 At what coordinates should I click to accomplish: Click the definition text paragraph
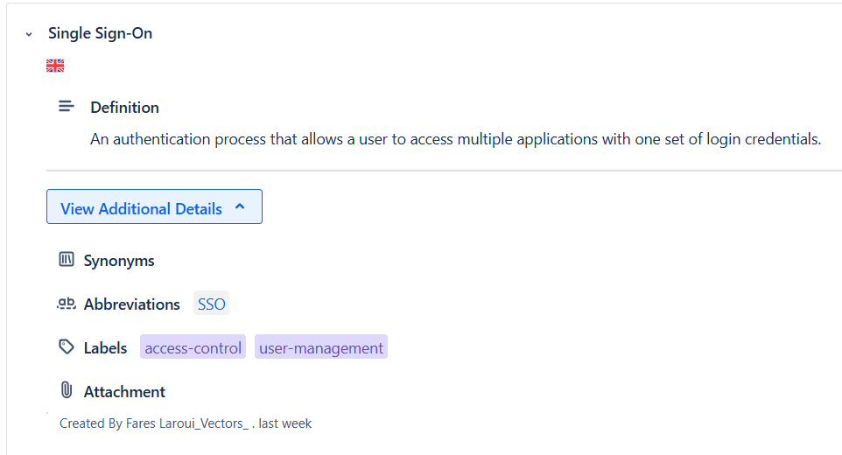pyautogui.click(x=455, y=139)
